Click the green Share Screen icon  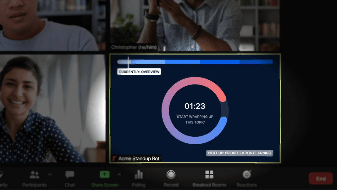click(x=105, y=174)
